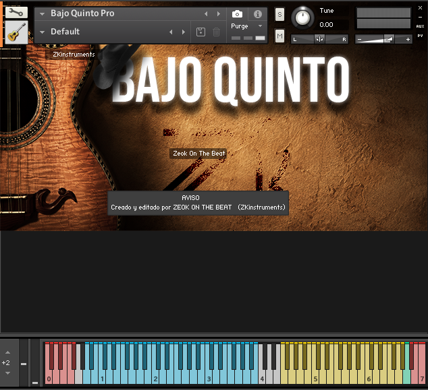The width and height of the screenshot is (428, 390).
Task: Open the wrench edit mode icon
Action: [x=16, y=12]
